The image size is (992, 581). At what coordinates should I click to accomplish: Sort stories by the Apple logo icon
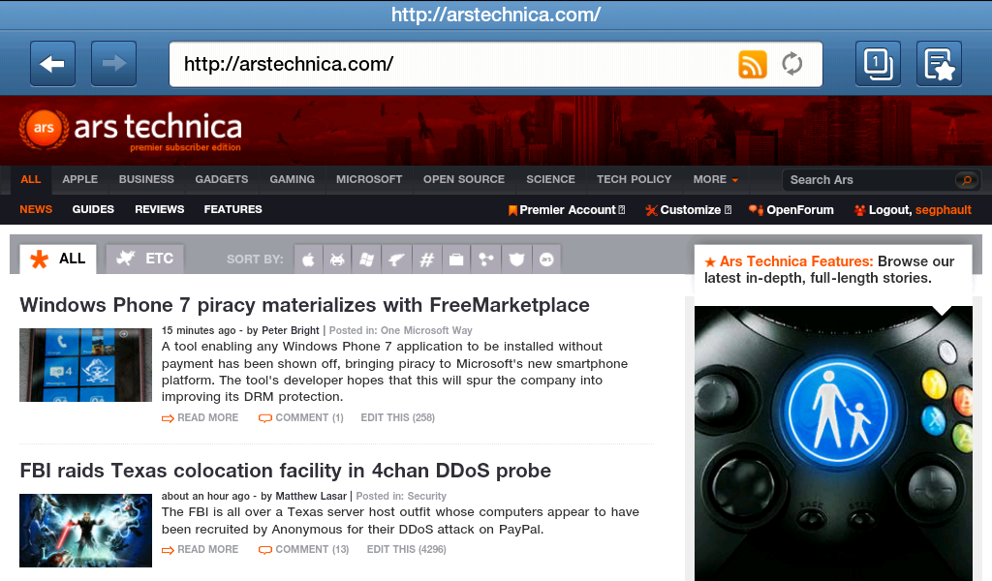click(x=309, y=260)
